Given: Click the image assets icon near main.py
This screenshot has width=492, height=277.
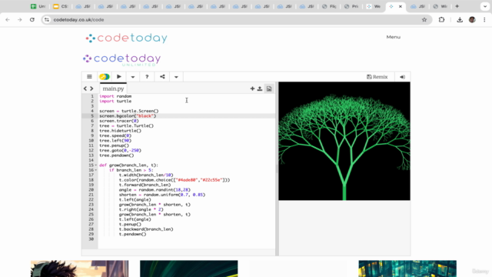Looking at the screenshot, I should pyautogui.click(x=269, y=88).
